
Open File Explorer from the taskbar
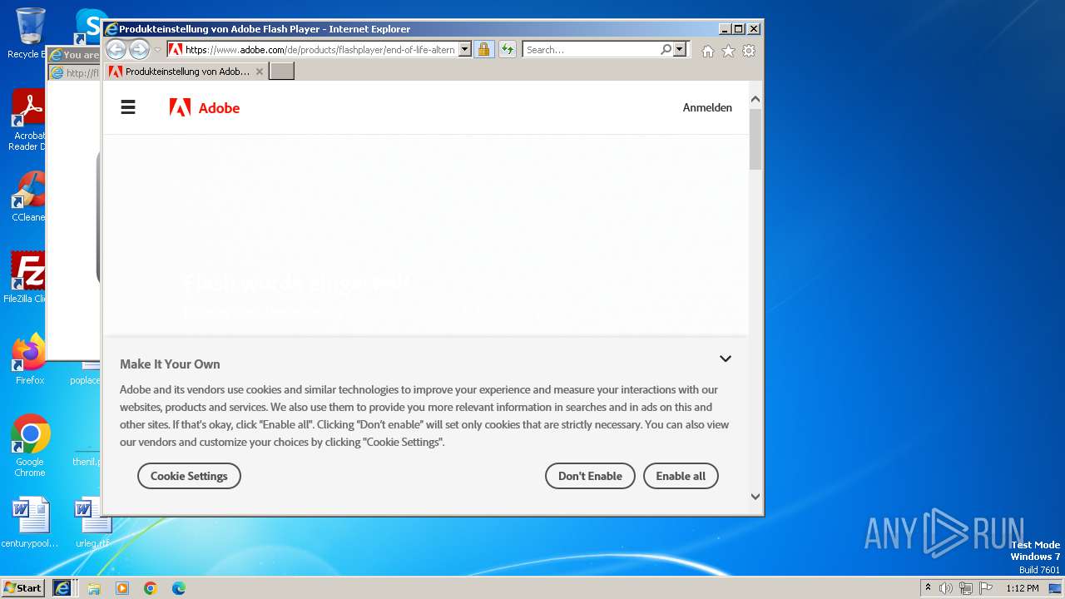(94, 588)
